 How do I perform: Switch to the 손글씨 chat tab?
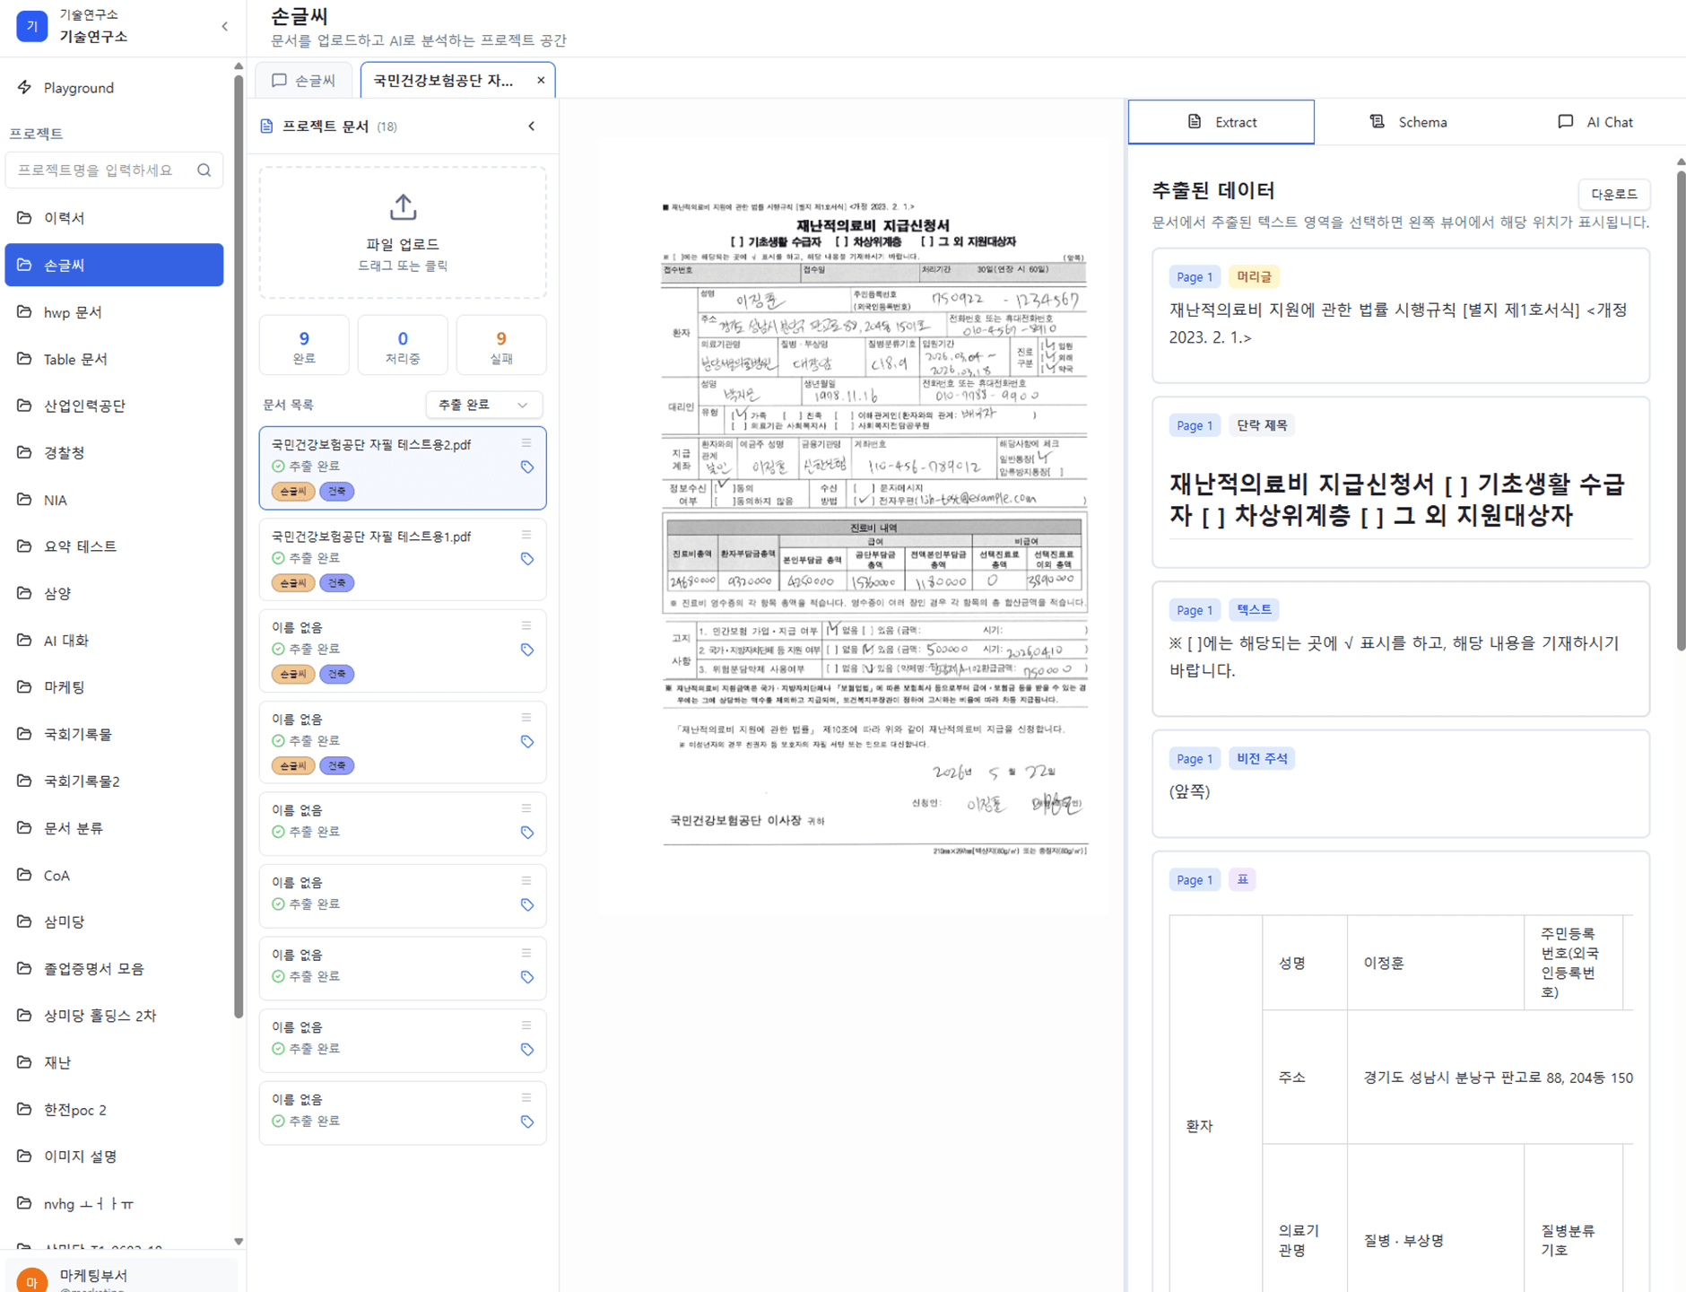(x=304, y=80)
